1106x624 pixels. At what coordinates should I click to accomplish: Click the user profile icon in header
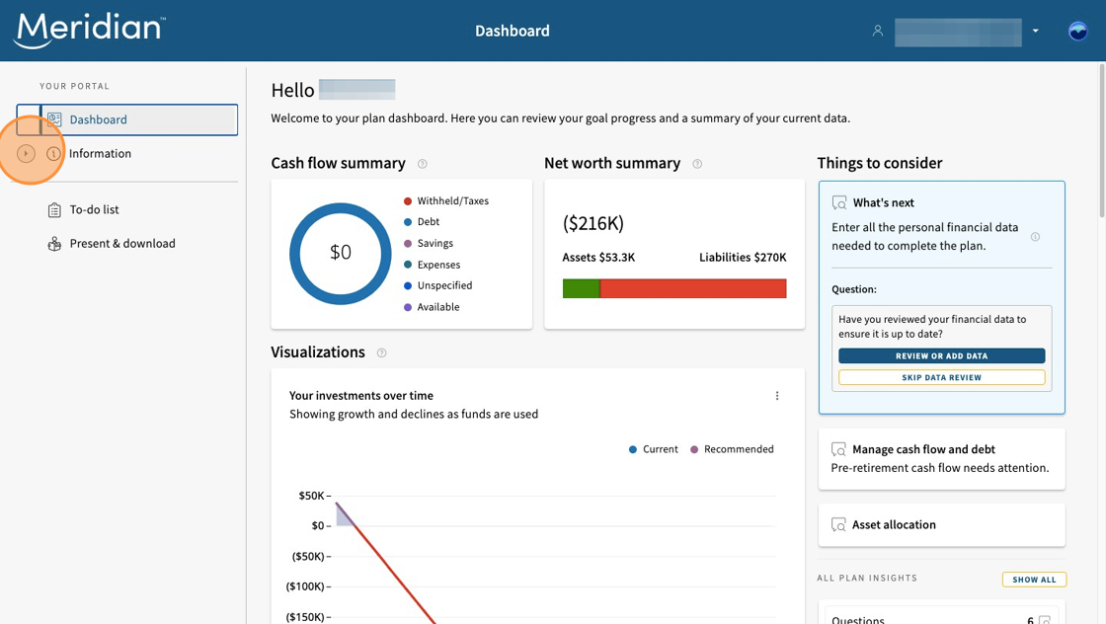[x=878, y=31]
